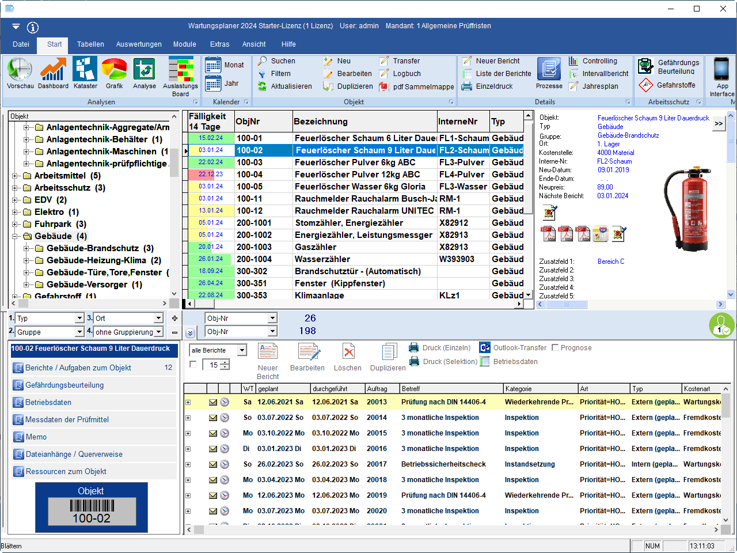Open the Grafik pie chart icon
This screenshot has height=553, width=737.
[x=114, y=70]
